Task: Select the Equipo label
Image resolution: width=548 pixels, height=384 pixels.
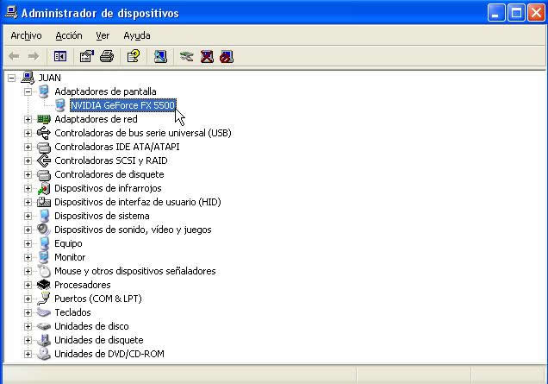Action: (x=69, y=243)
